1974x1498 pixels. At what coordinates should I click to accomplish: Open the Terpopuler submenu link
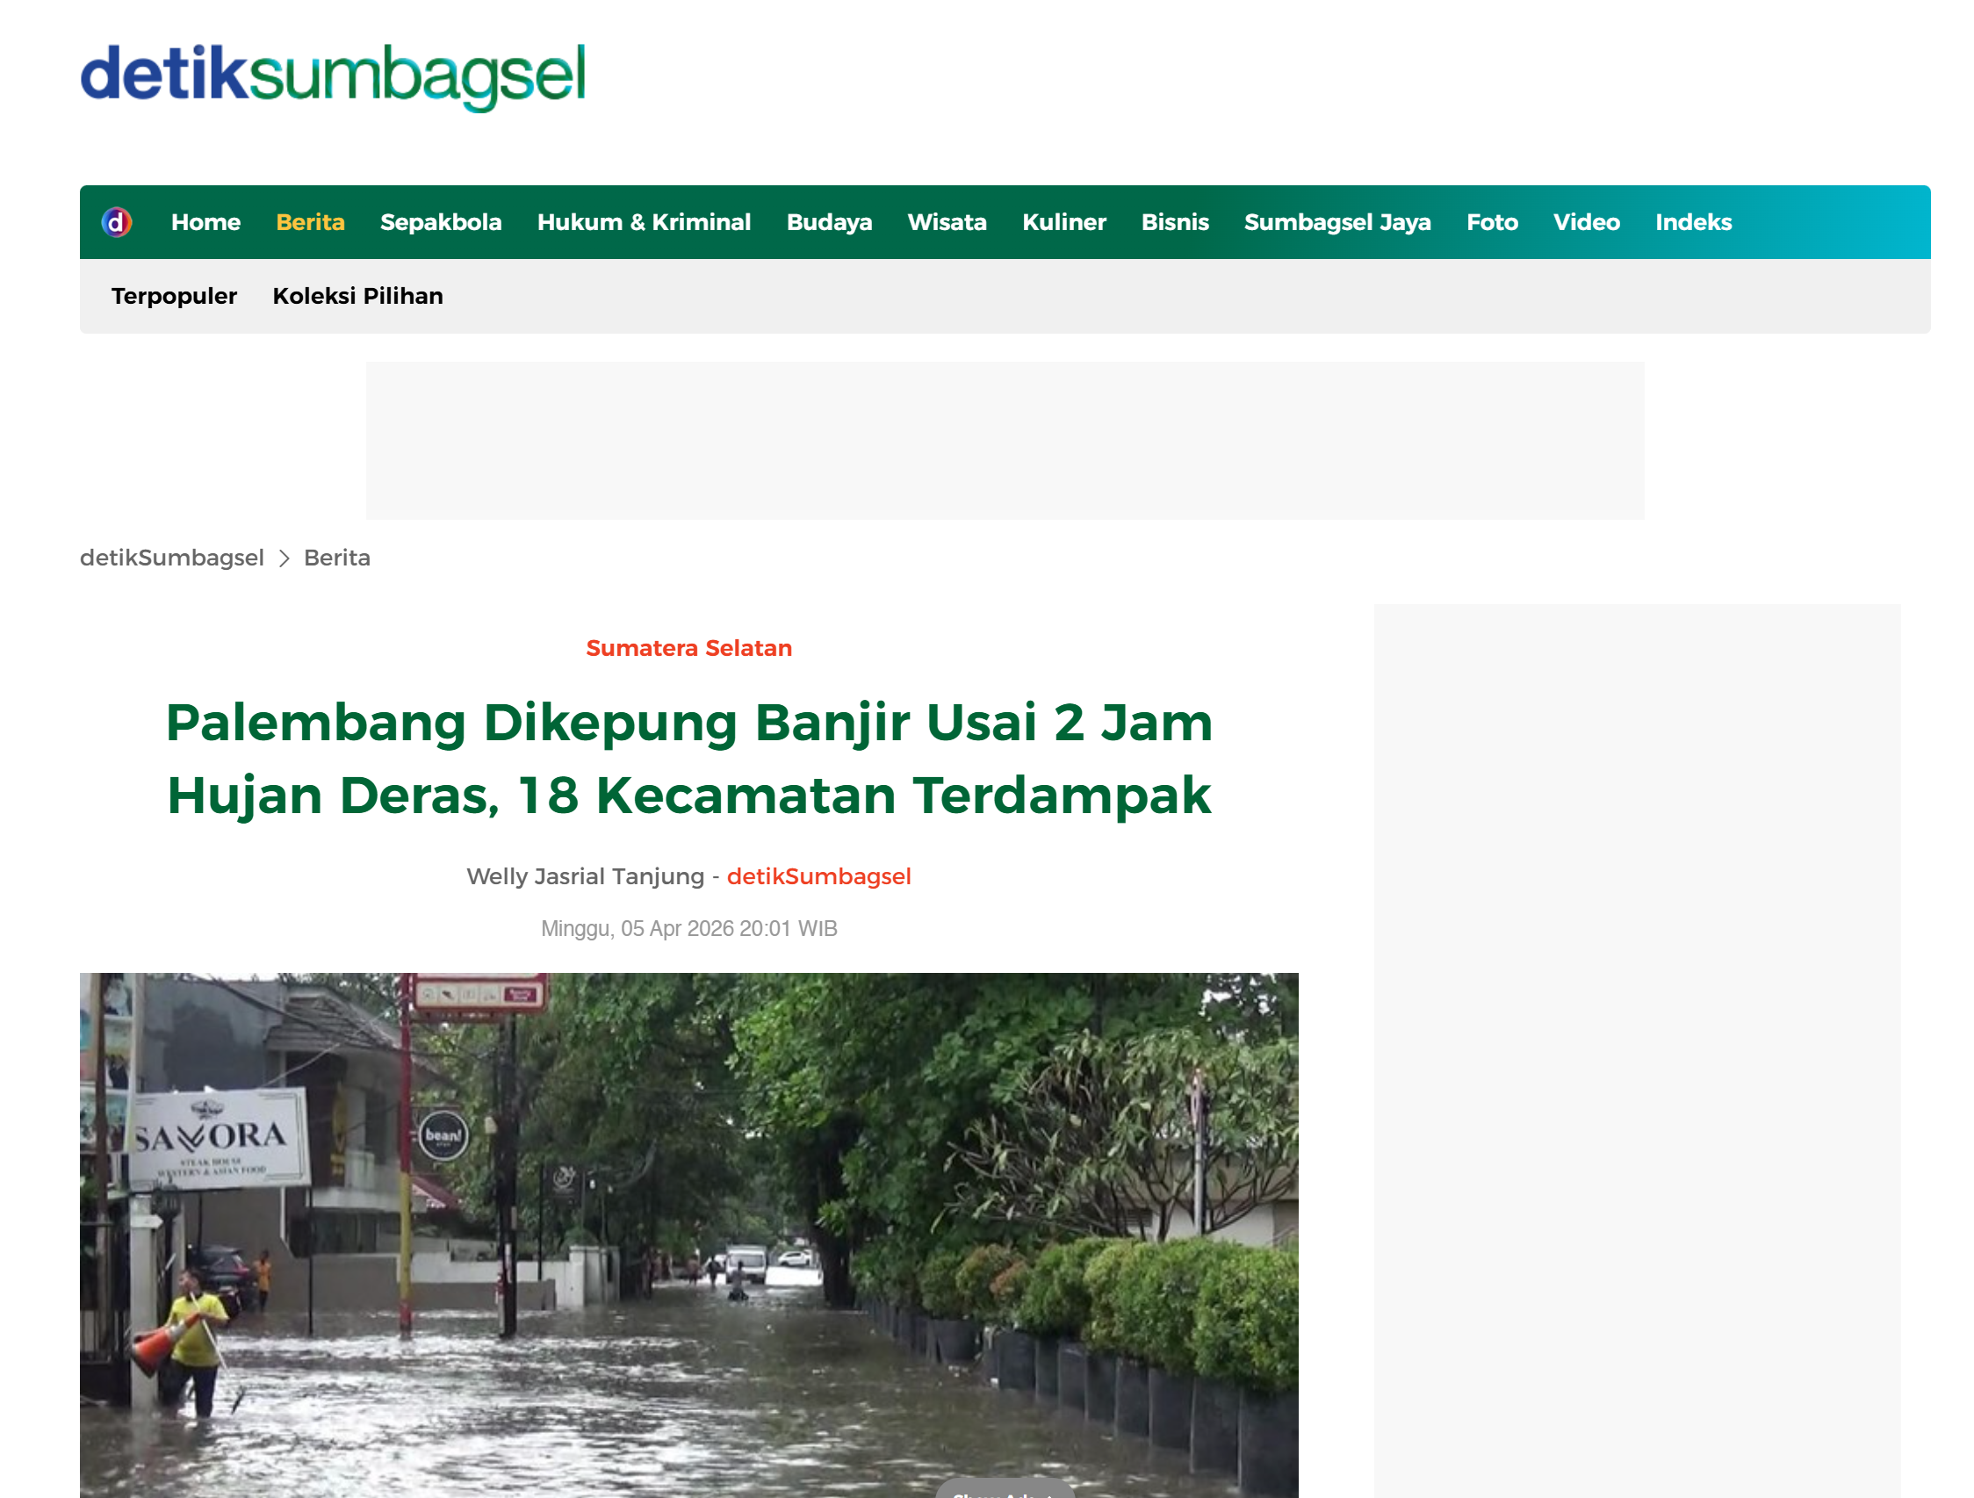pos(174,296)
